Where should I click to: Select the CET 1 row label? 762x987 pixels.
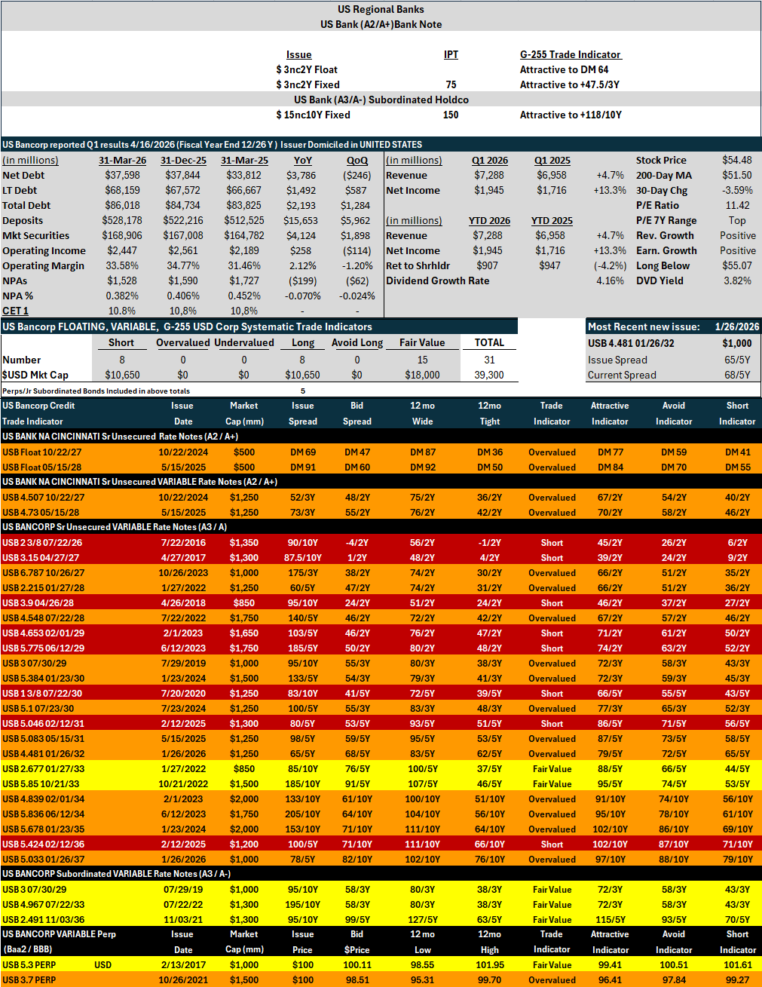tap(15, 311)
